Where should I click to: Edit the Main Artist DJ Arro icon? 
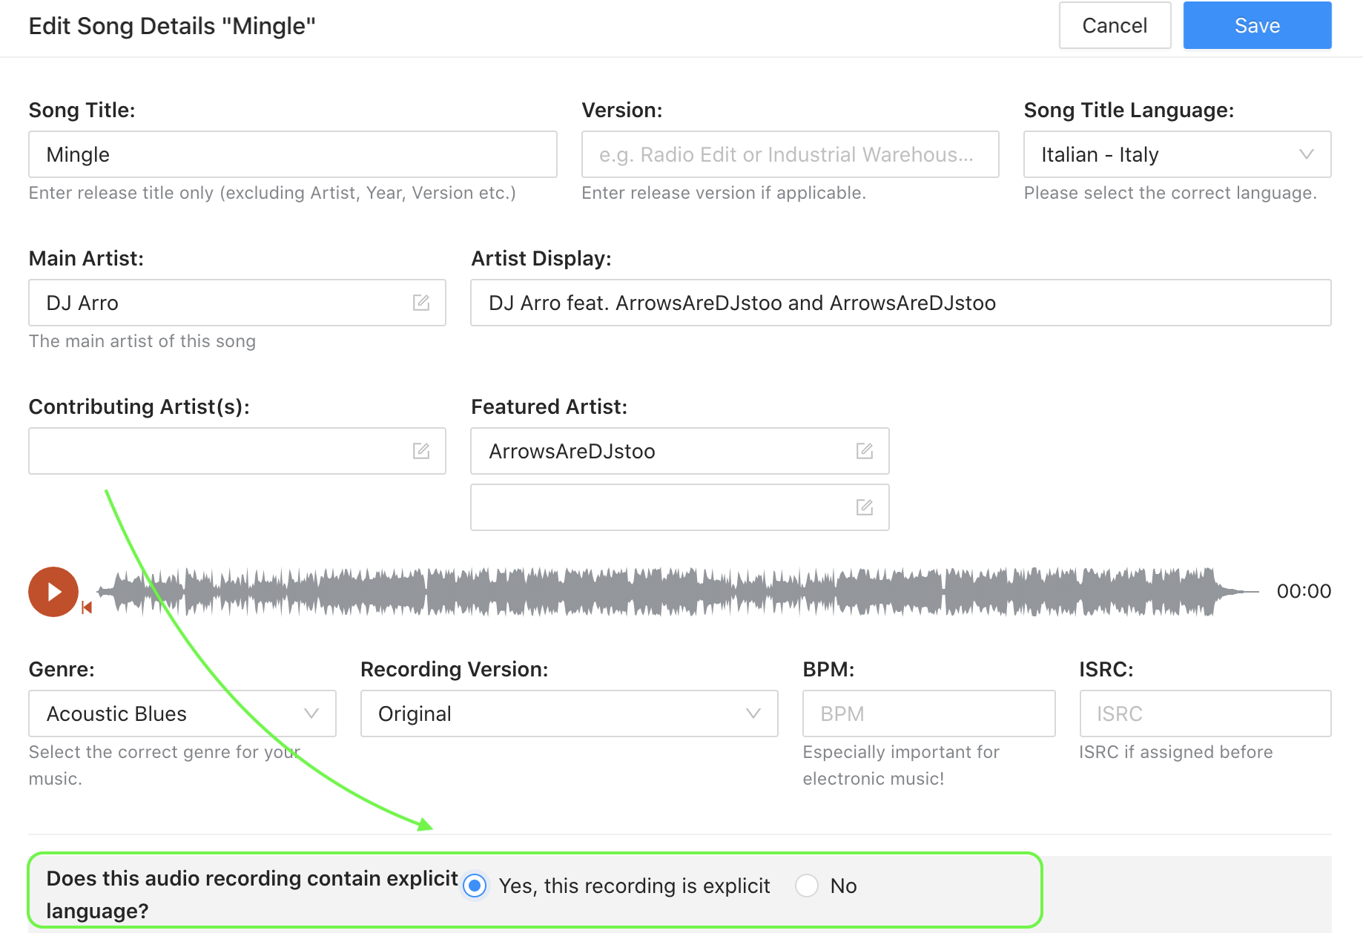click(x=421, y=302)
